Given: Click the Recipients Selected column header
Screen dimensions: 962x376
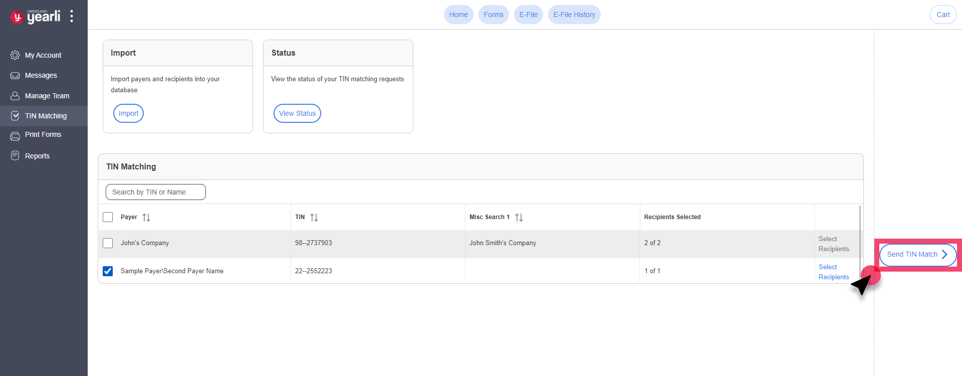Looking at the screenshot, I should pyautogui.click(x=672, y=217).
